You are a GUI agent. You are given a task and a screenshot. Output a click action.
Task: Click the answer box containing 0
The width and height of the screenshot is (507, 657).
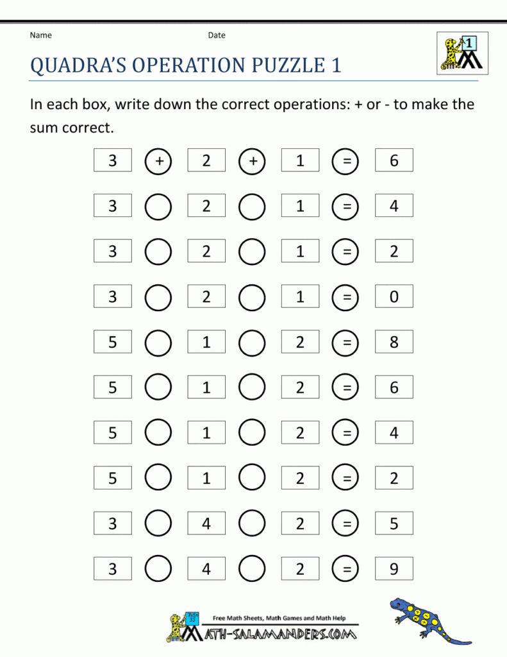(394, 296)
